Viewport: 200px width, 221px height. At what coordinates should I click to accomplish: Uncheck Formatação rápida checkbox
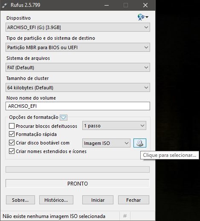click(x=12, y=134)
